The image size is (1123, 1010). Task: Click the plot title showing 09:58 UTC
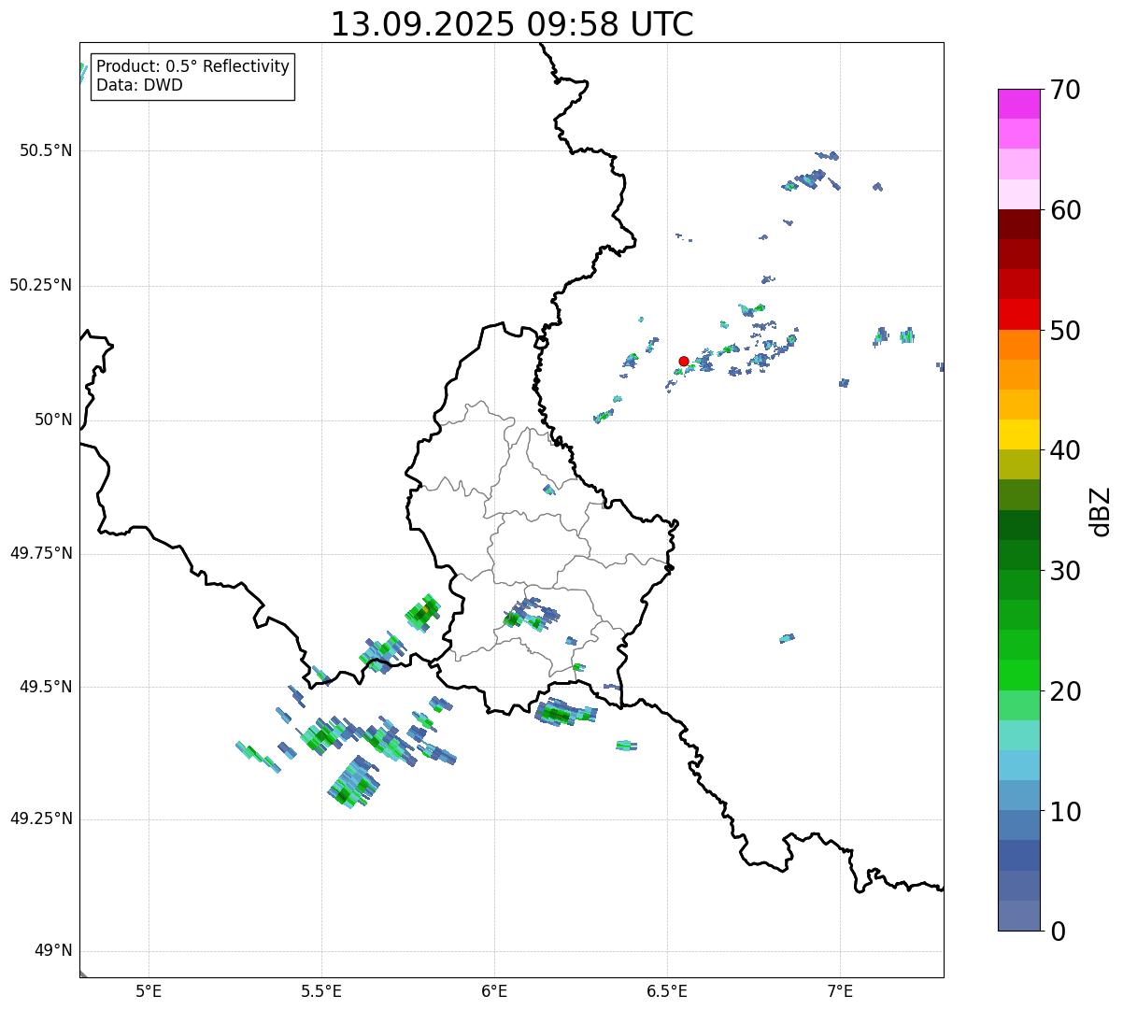[512, 24]
